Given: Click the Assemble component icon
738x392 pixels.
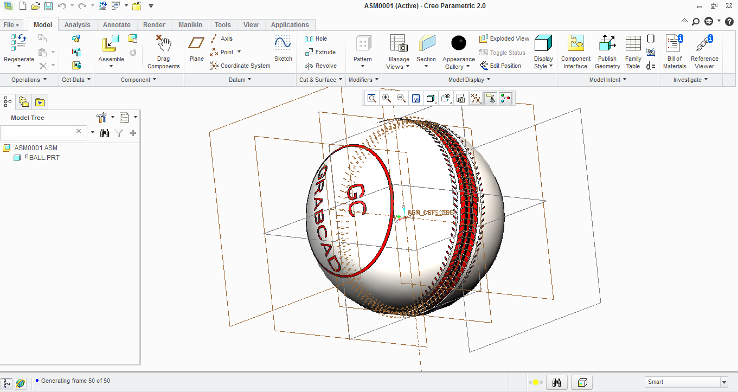Looking at the screenshot, I should point(111,43).
